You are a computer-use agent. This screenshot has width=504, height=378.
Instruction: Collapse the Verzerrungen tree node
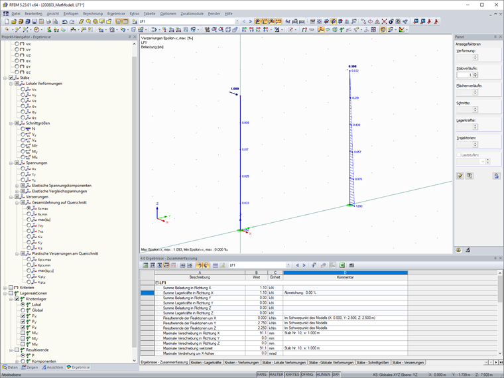[11, 197]
